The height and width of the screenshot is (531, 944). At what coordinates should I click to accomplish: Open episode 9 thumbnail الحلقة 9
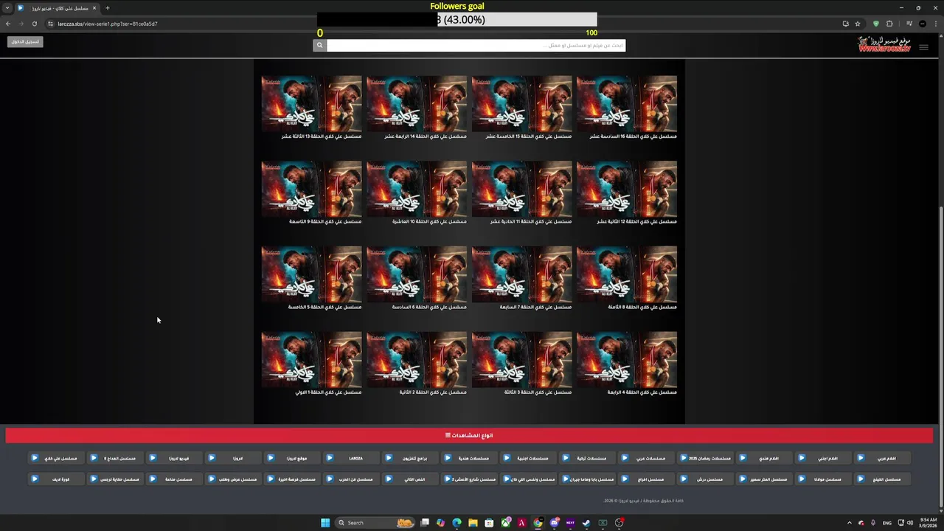[311, 189]
